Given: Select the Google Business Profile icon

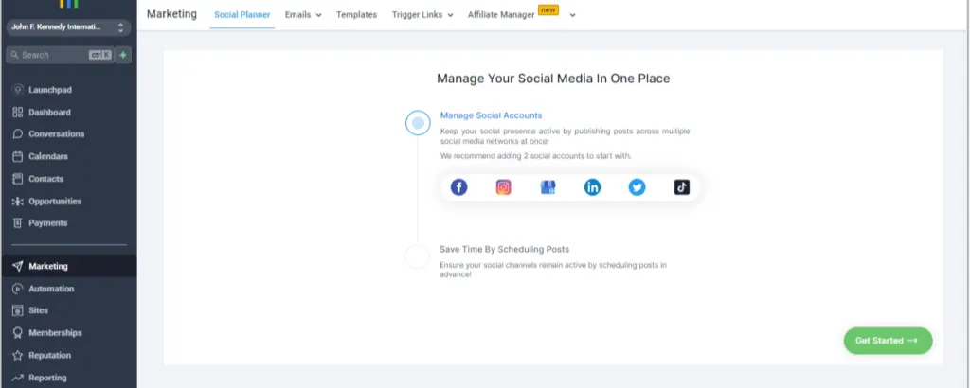Looking at the screenshot, I should click(x=548, y=187).
